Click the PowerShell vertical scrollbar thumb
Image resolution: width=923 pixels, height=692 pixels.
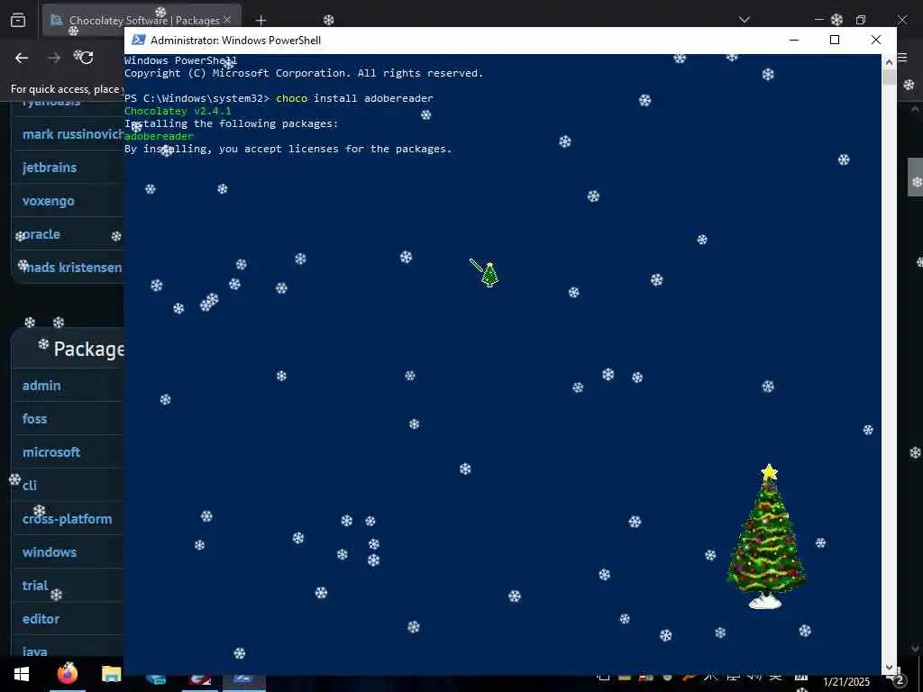click(x=889, y=77)
